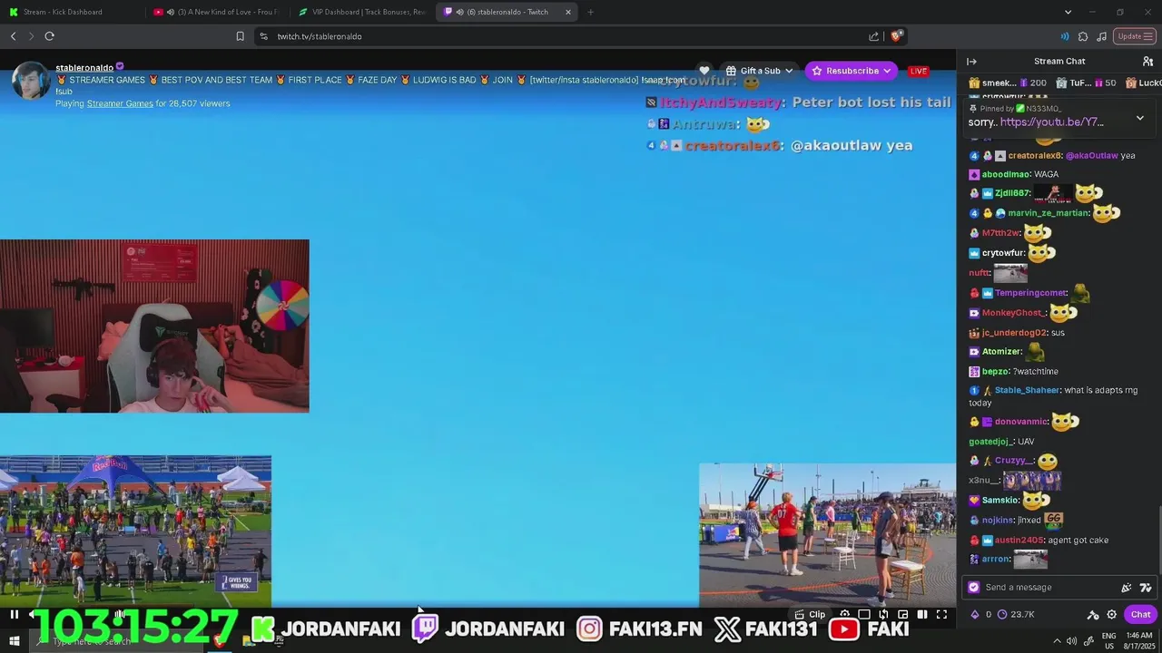Open the moderator sword tools icon
The width and height of the screenshot is (1162, 653).
coord(1093,614)
